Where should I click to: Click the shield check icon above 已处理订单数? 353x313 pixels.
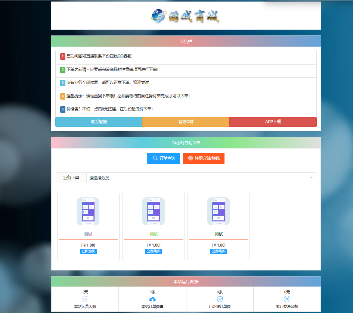[x=220, y=299]
